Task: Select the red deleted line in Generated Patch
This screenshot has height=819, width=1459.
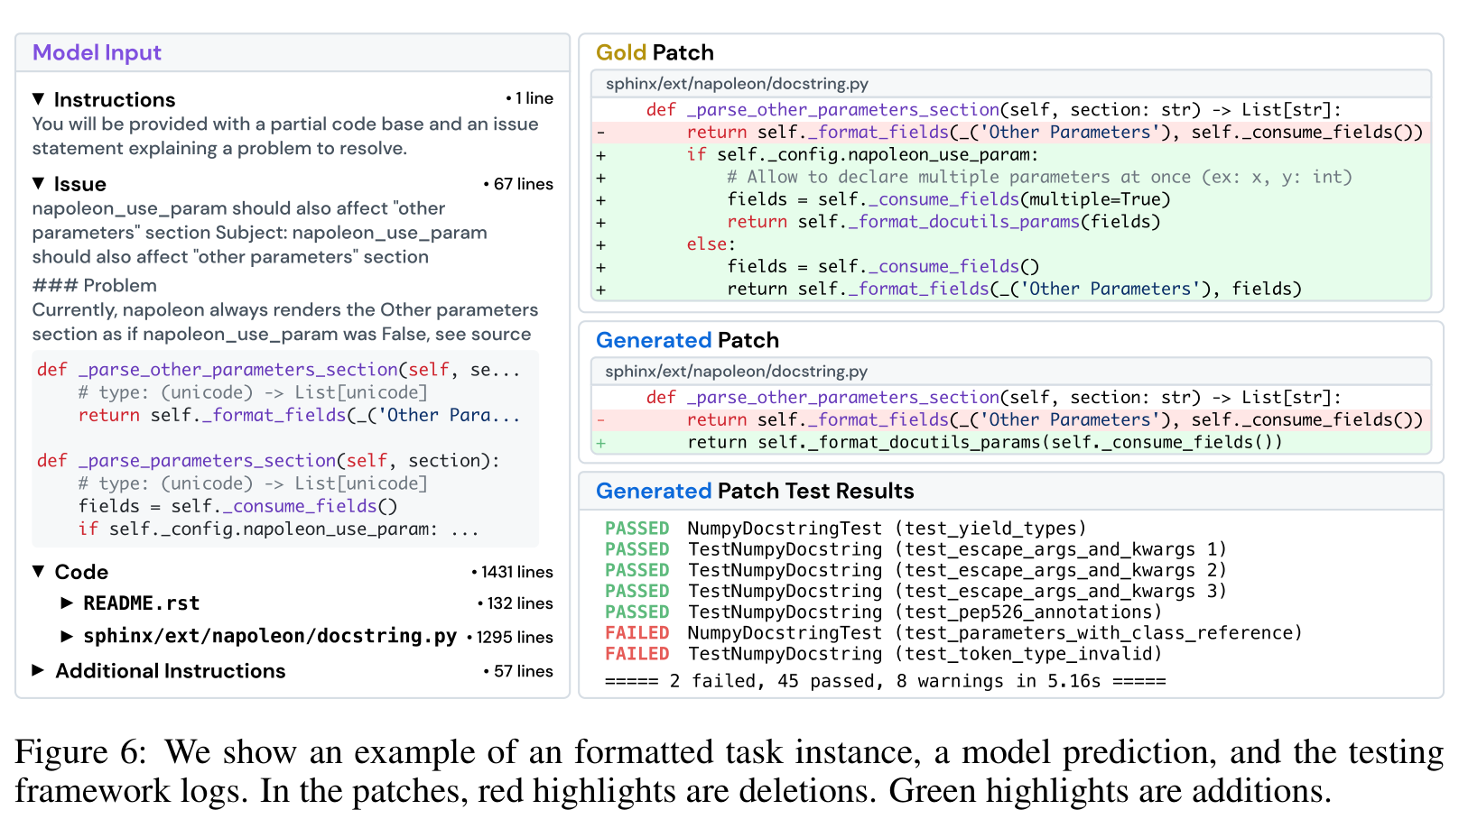Action: pos(1011,420)
